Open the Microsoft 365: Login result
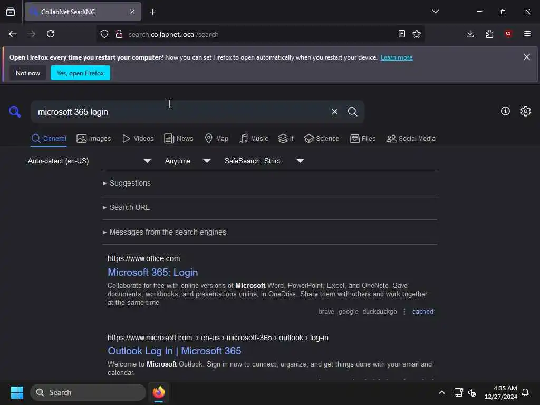 pyautogui.click(x=152, y=273)
